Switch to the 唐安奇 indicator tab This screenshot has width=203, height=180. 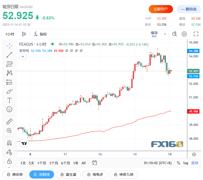click(15, 174)
